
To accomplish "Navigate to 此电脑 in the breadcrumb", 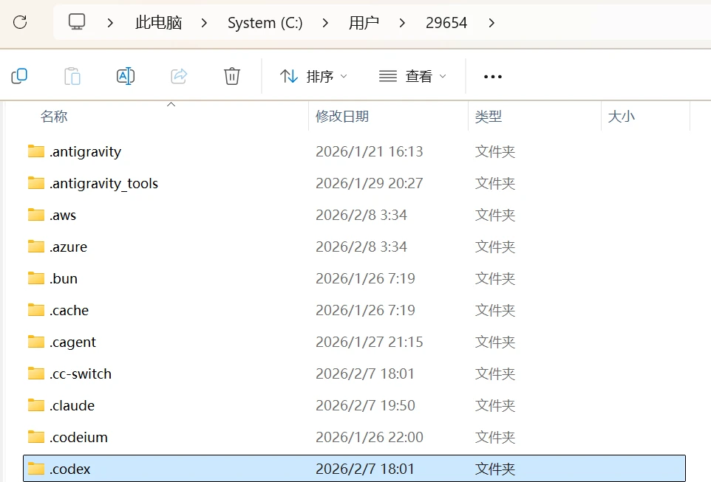I will [158, 23].
